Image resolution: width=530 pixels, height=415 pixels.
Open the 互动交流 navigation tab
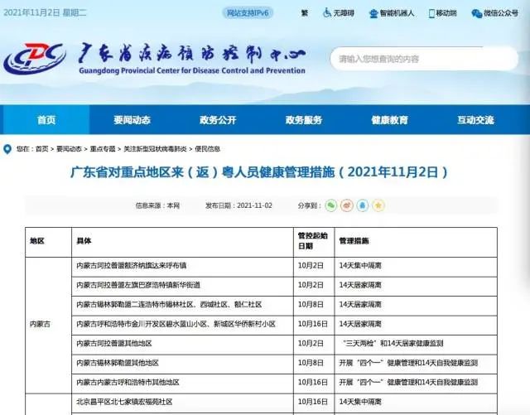(x=475, y=120)
